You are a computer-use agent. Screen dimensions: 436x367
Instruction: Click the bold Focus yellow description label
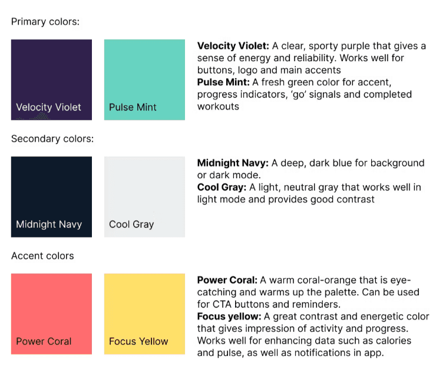tap(229, 316)
